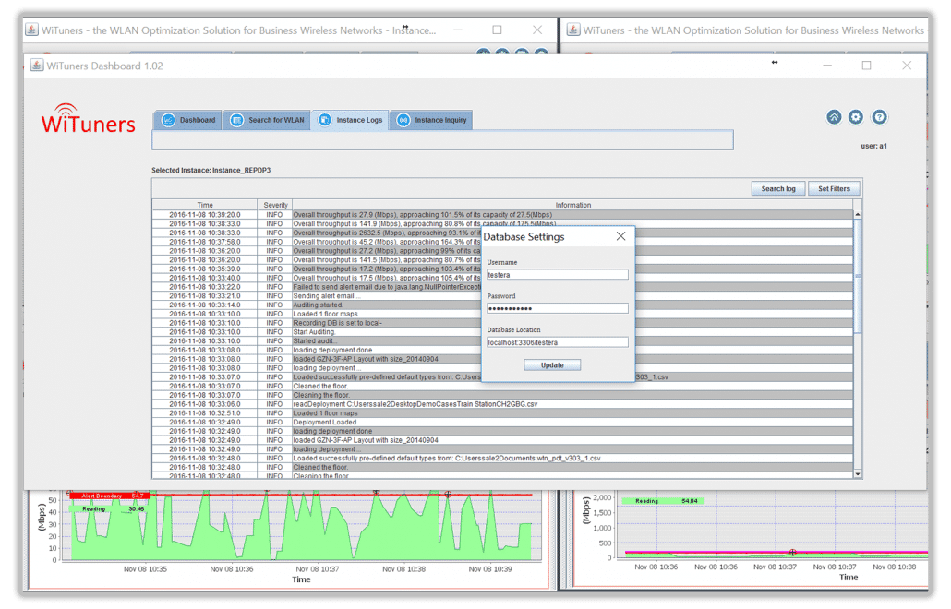
Task: Click the log table vertical scrollbar thumb
Action: coord(858,276)
